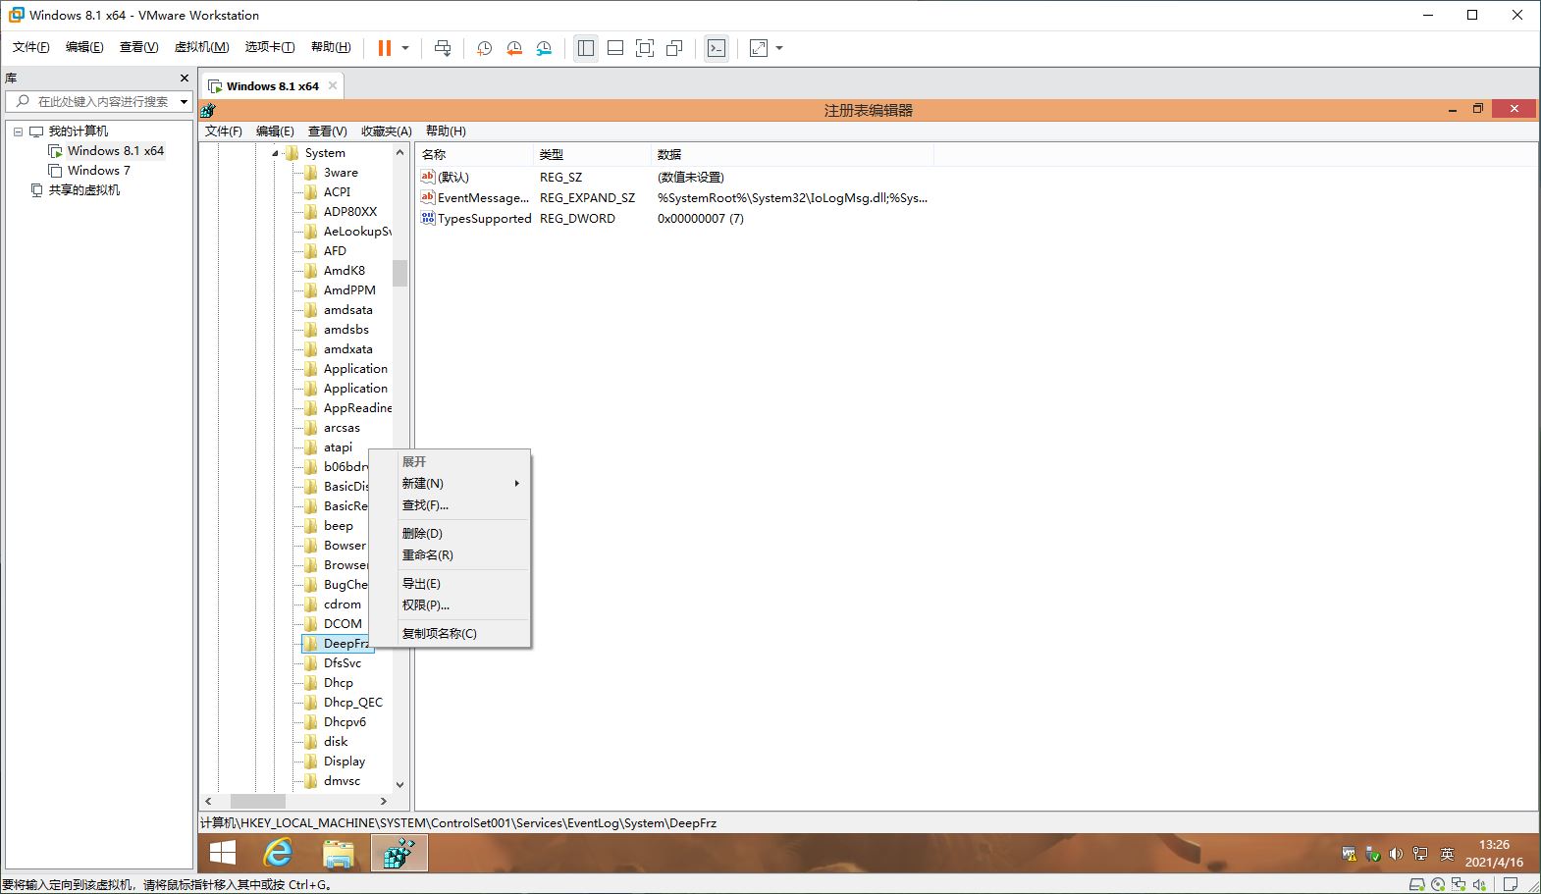Launch Internet Explorer from guest taskbar

(x=279, y=853)
